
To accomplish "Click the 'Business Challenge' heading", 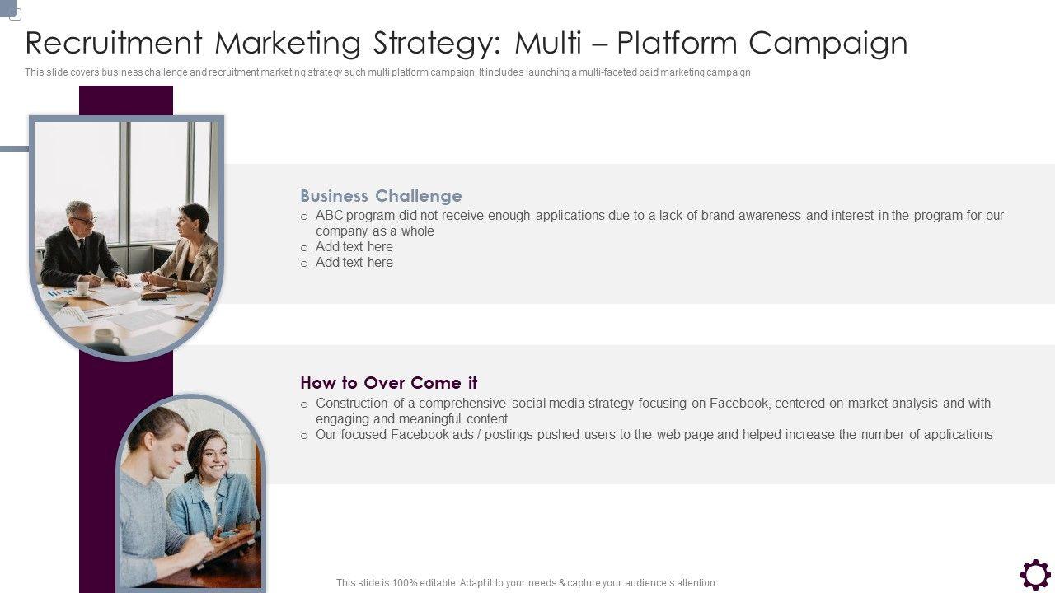I will tap(381, 196).
